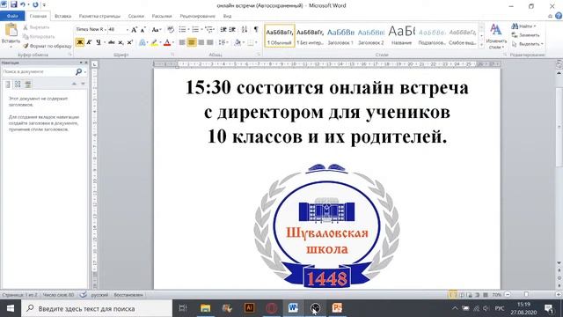Switch to the Page Layout (Разметка страницы) tab
Screen dimensions: 563x317
pos(99,16)
